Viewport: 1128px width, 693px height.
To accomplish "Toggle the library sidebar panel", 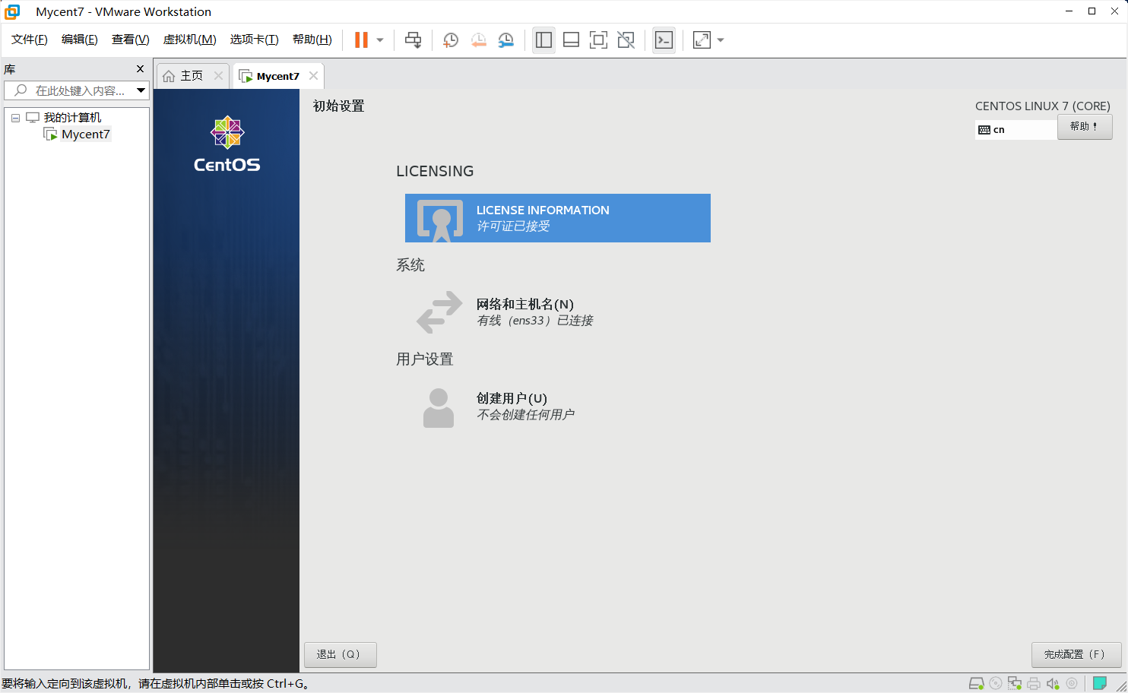I will click(543, 40).
